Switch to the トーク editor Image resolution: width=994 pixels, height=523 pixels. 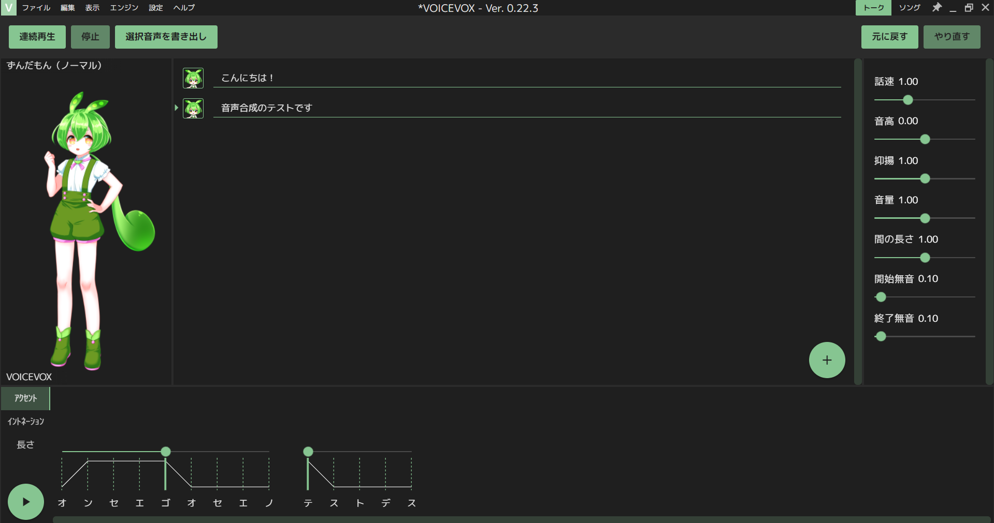pyautogui.click(x=873, y=8)
